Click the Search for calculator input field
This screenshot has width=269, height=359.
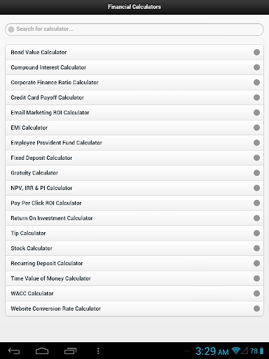coord(134,29)
